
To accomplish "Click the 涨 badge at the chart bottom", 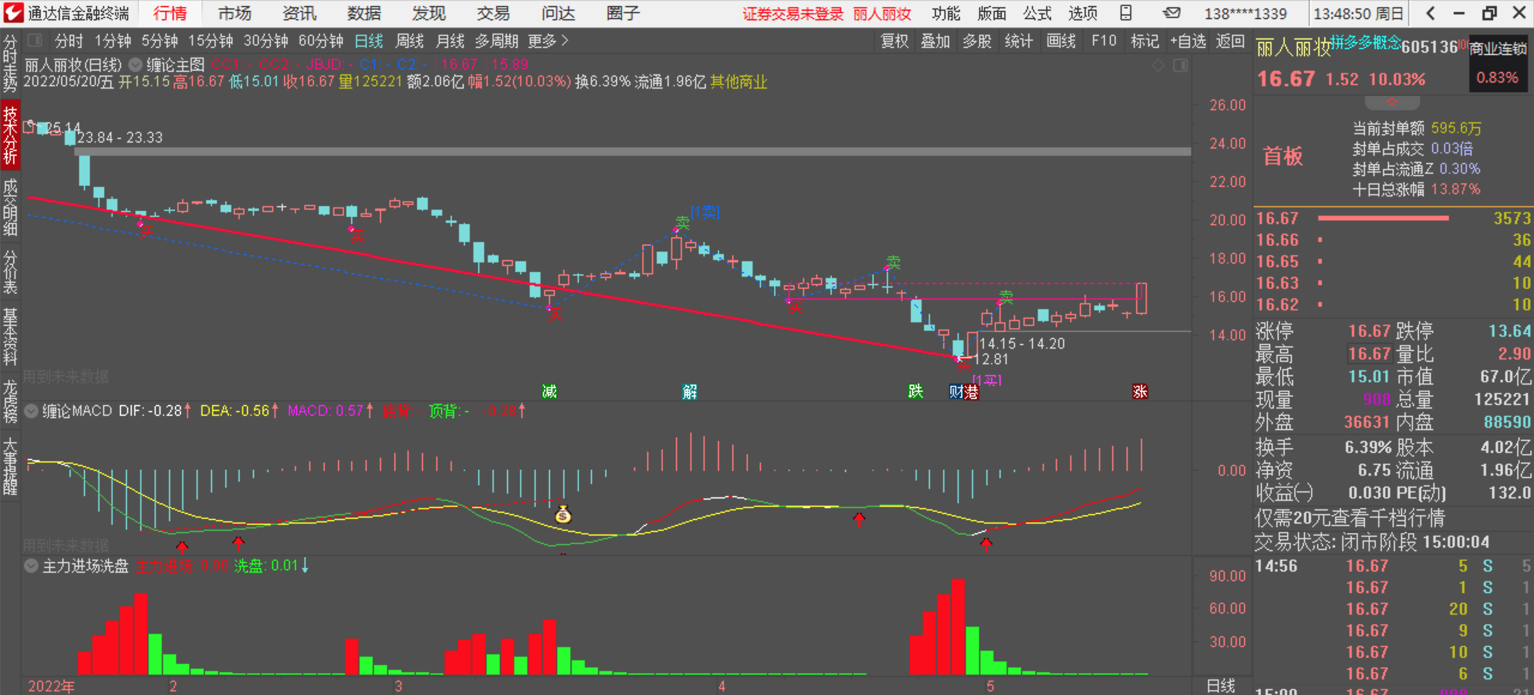I will tap(1140, 391).
